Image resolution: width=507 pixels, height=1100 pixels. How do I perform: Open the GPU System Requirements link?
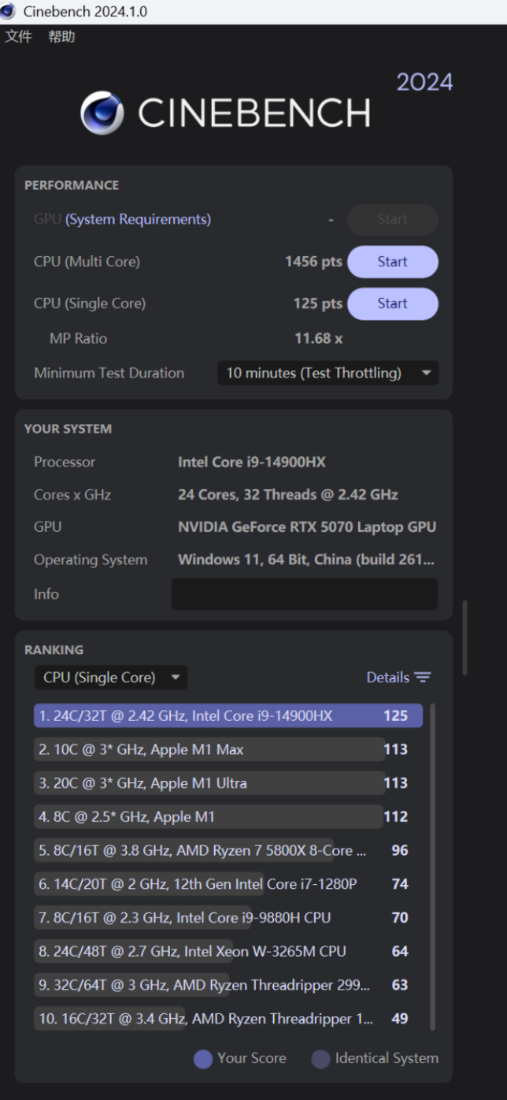coord(138,219)
